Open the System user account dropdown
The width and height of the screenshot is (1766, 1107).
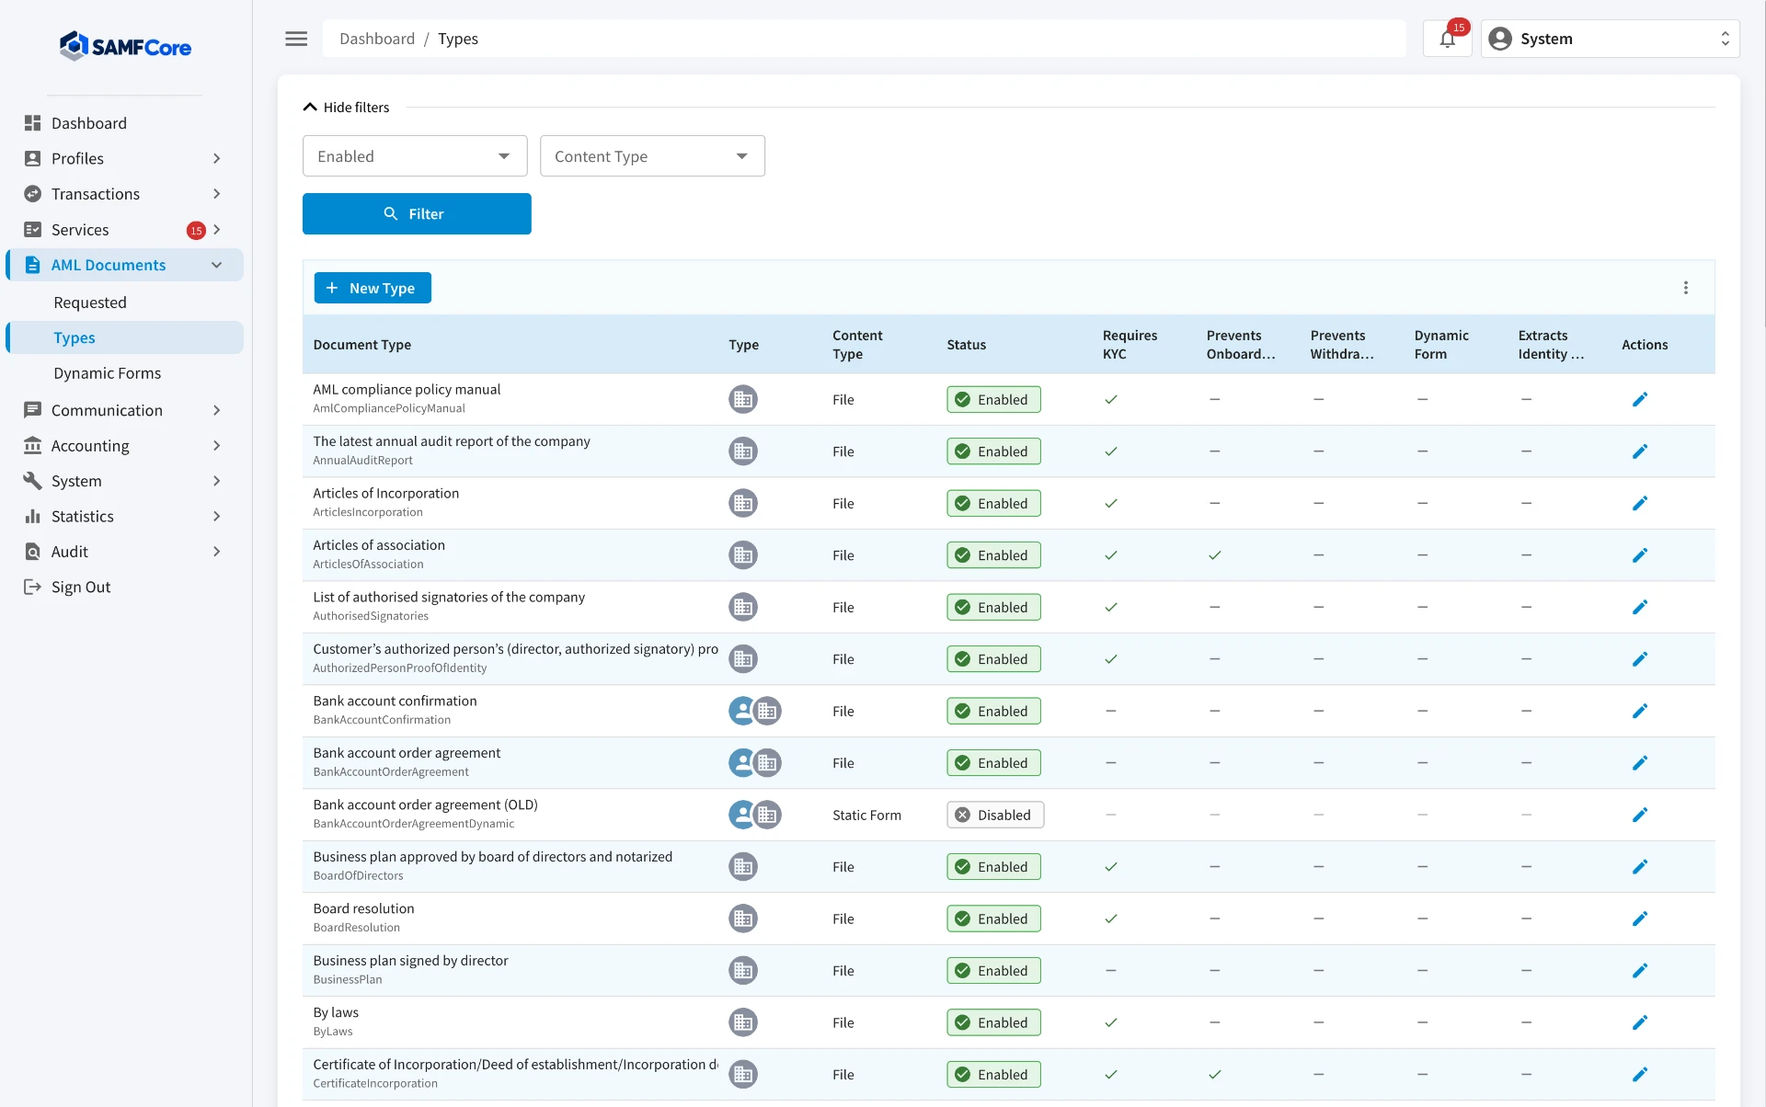[1610, 39]
